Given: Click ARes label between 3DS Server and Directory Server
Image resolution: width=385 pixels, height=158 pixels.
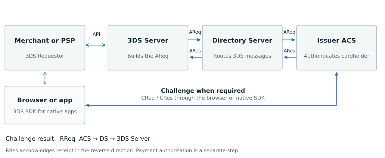Looking at the screenshot, I should [x=195, y=51].
